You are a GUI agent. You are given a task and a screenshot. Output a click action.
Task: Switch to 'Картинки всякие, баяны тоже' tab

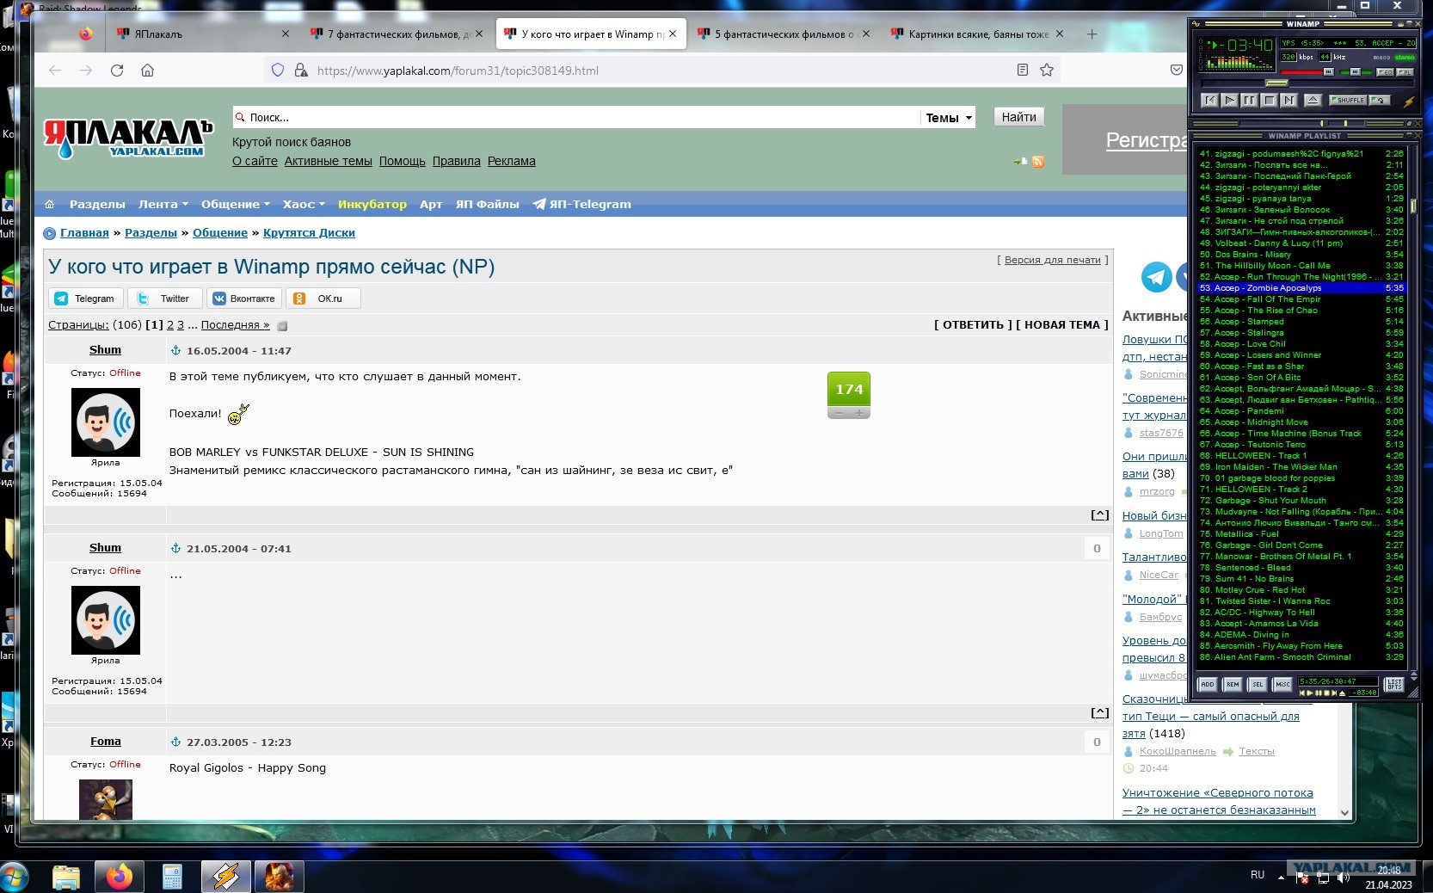(x=978, y=34)
